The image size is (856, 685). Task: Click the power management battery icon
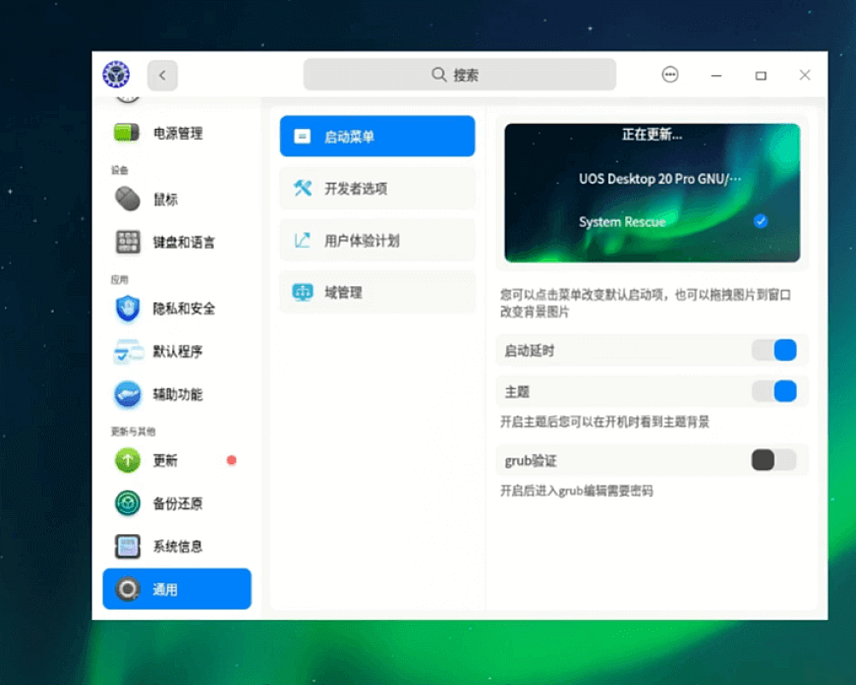point(128,134)
